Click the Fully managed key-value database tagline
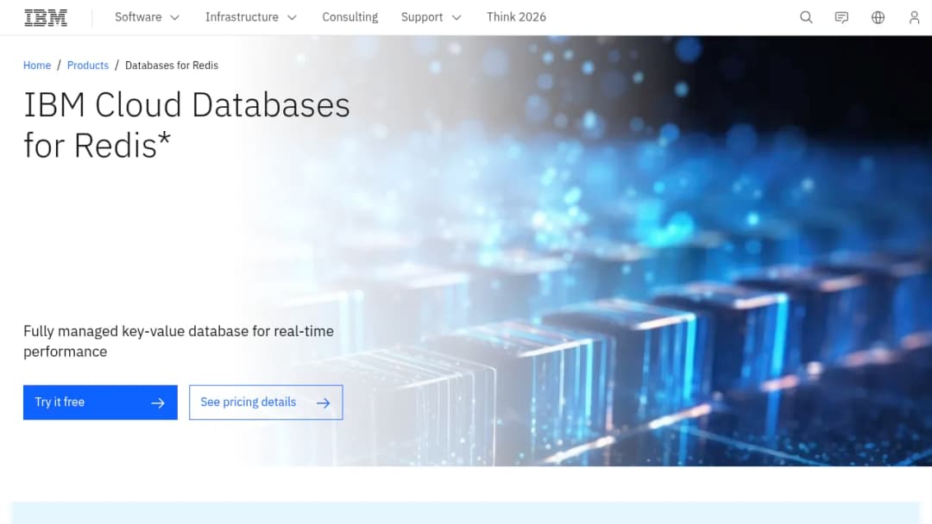932x524 pixels. [179, 341]
